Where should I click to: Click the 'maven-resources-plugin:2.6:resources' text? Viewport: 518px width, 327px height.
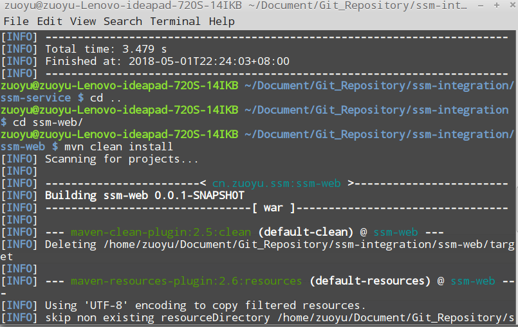click(x=186, y=281)
